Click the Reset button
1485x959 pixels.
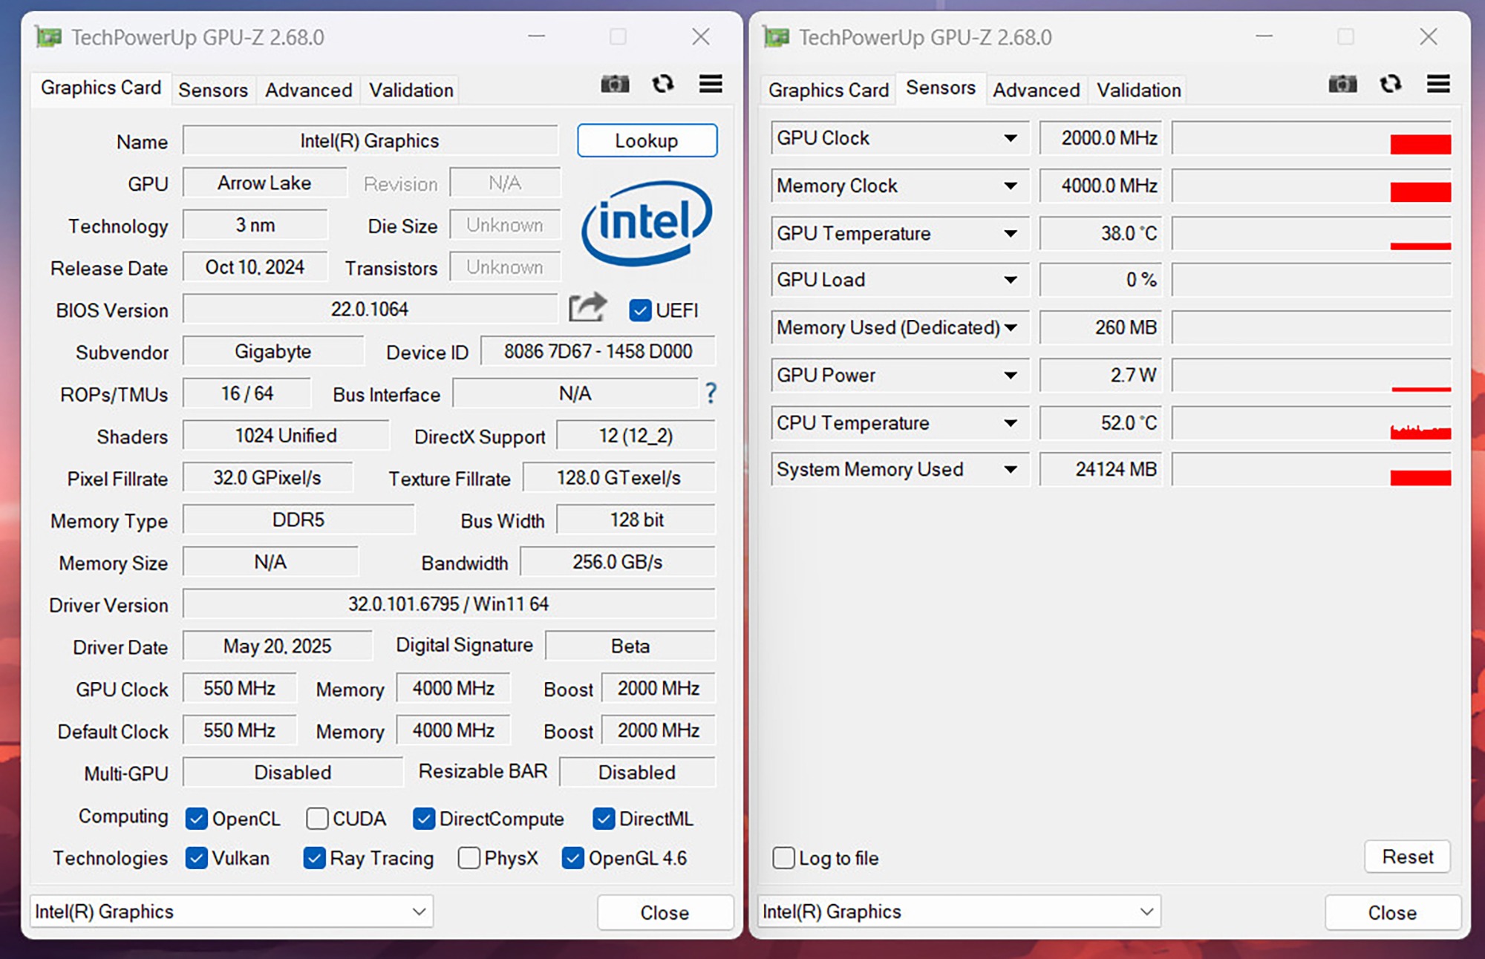[1407, 857]
